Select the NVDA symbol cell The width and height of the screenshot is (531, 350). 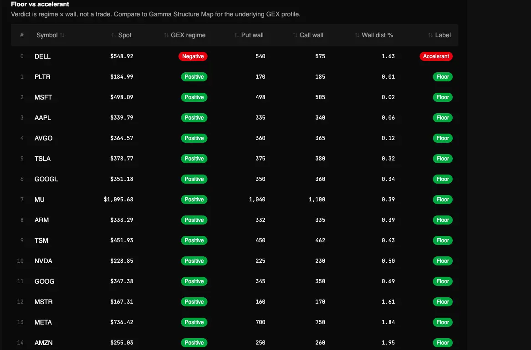point(44,261)
